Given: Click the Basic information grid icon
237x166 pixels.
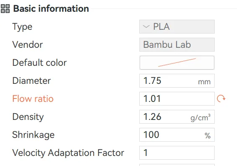Looking at the screenshot, I should (5, 9).
